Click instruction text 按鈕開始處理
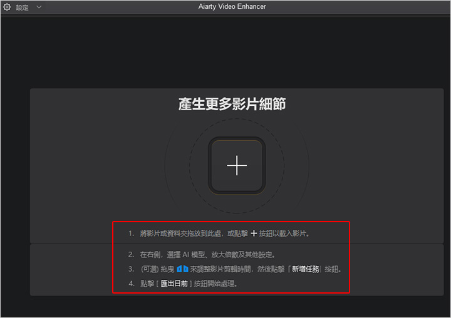Viewport: 451px width, 318px height. coord(215,284)
